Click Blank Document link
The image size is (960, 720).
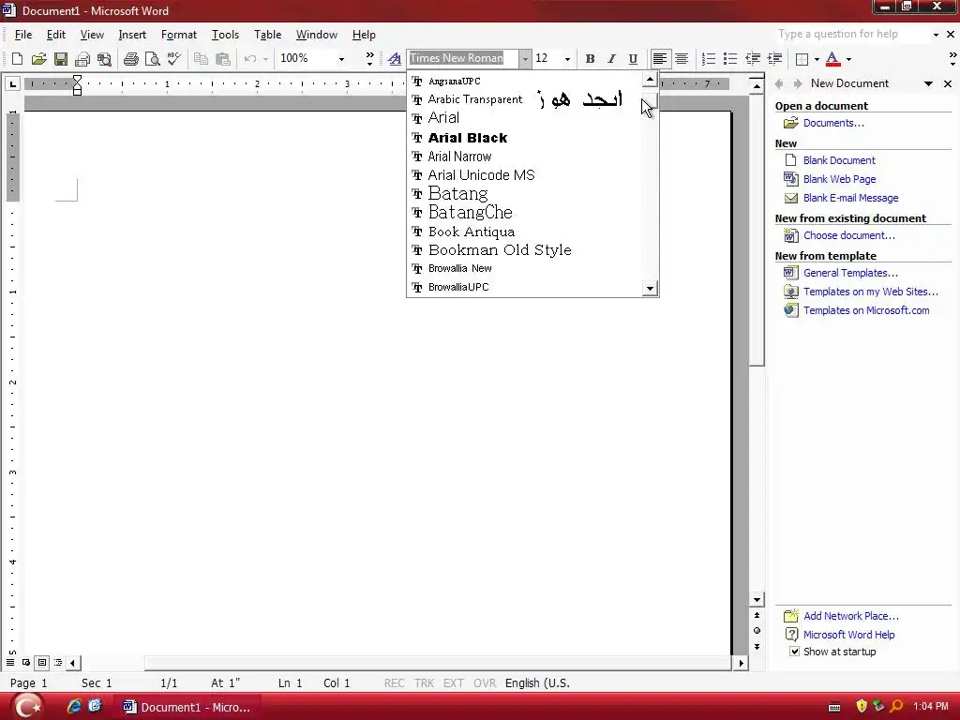(839, 160)
